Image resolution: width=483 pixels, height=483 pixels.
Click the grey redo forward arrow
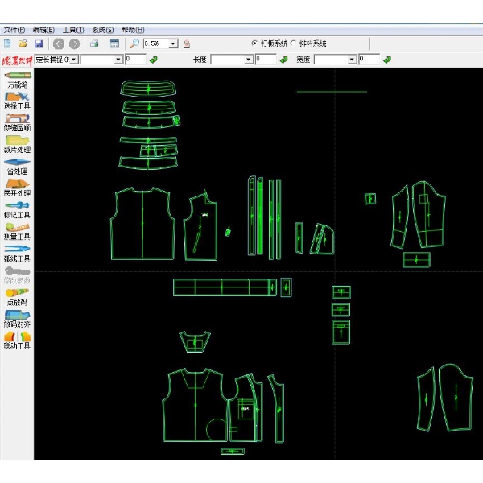pos(74,44)
